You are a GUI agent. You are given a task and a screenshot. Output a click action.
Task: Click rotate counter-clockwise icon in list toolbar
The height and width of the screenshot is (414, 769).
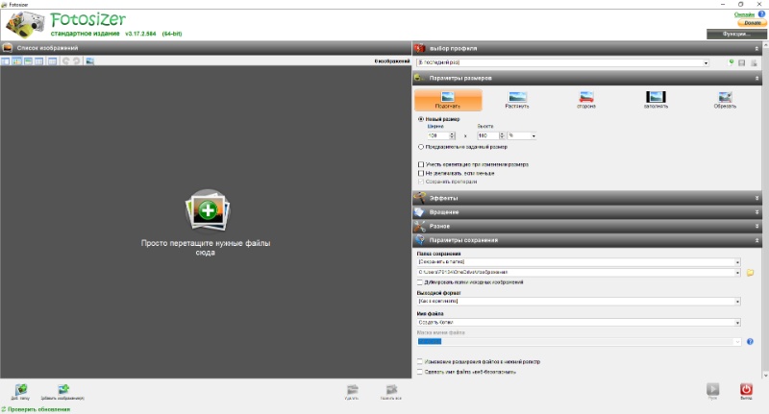[65, 61]
